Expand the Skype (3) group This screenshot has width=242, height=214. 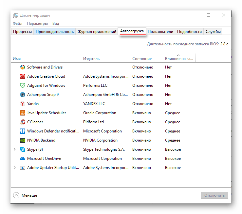(14, 149)
